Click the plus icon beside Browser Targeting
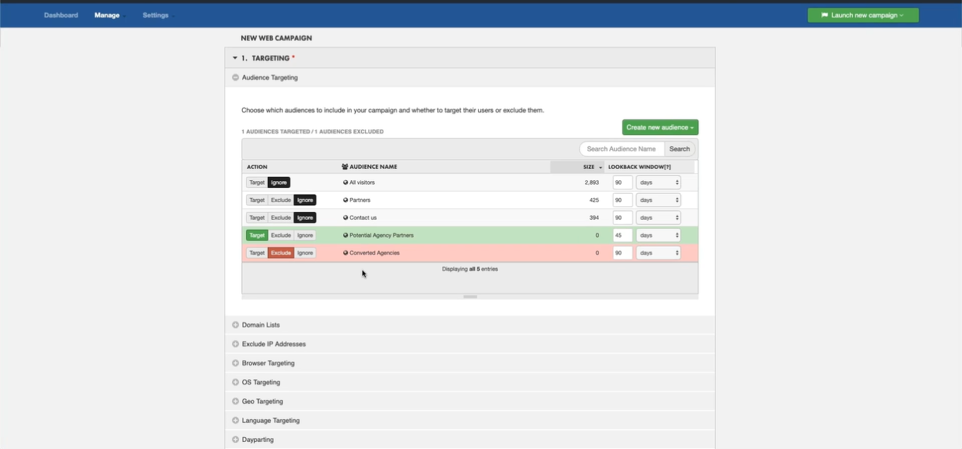The width and height of the screenshot is (962, 449). (236, 363)
